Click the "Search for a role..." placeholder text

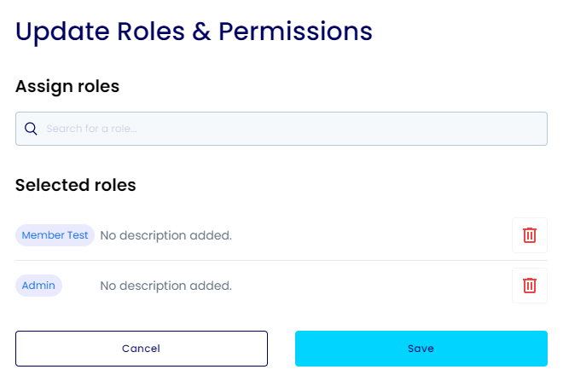[x=91, y=129]
